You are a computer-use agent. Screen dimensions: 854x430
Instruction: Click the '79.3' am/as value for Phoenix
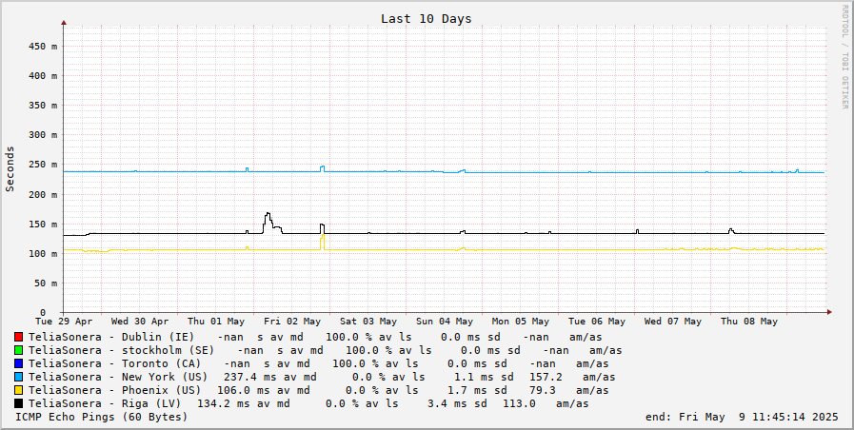point(543,390)
